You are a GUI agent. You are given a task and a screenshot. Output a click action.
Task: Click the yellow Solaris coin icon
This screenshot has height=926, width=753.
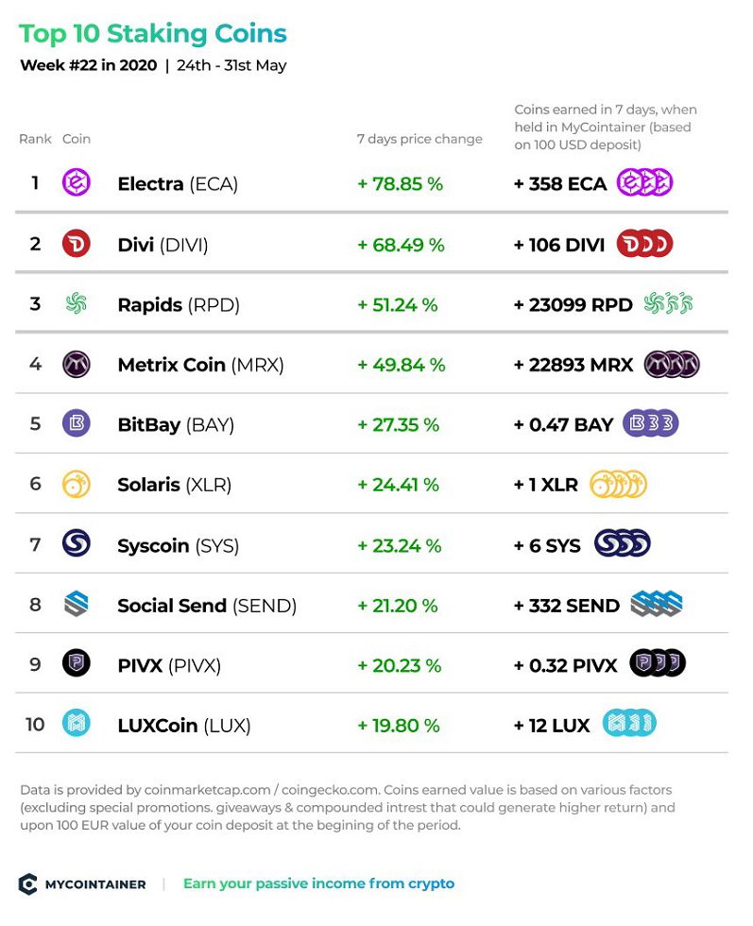77,484
